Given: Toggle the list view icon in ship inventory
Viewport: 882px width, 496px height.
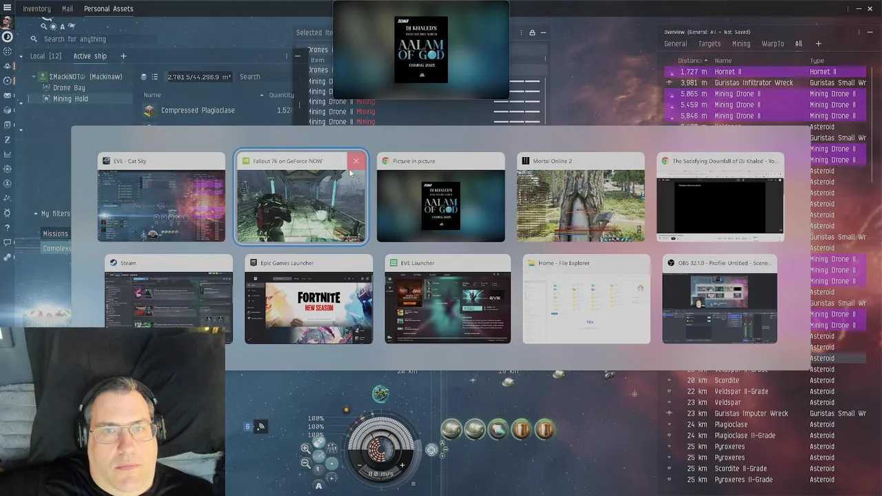Looking at the screenshot, I should click(154, 76).
